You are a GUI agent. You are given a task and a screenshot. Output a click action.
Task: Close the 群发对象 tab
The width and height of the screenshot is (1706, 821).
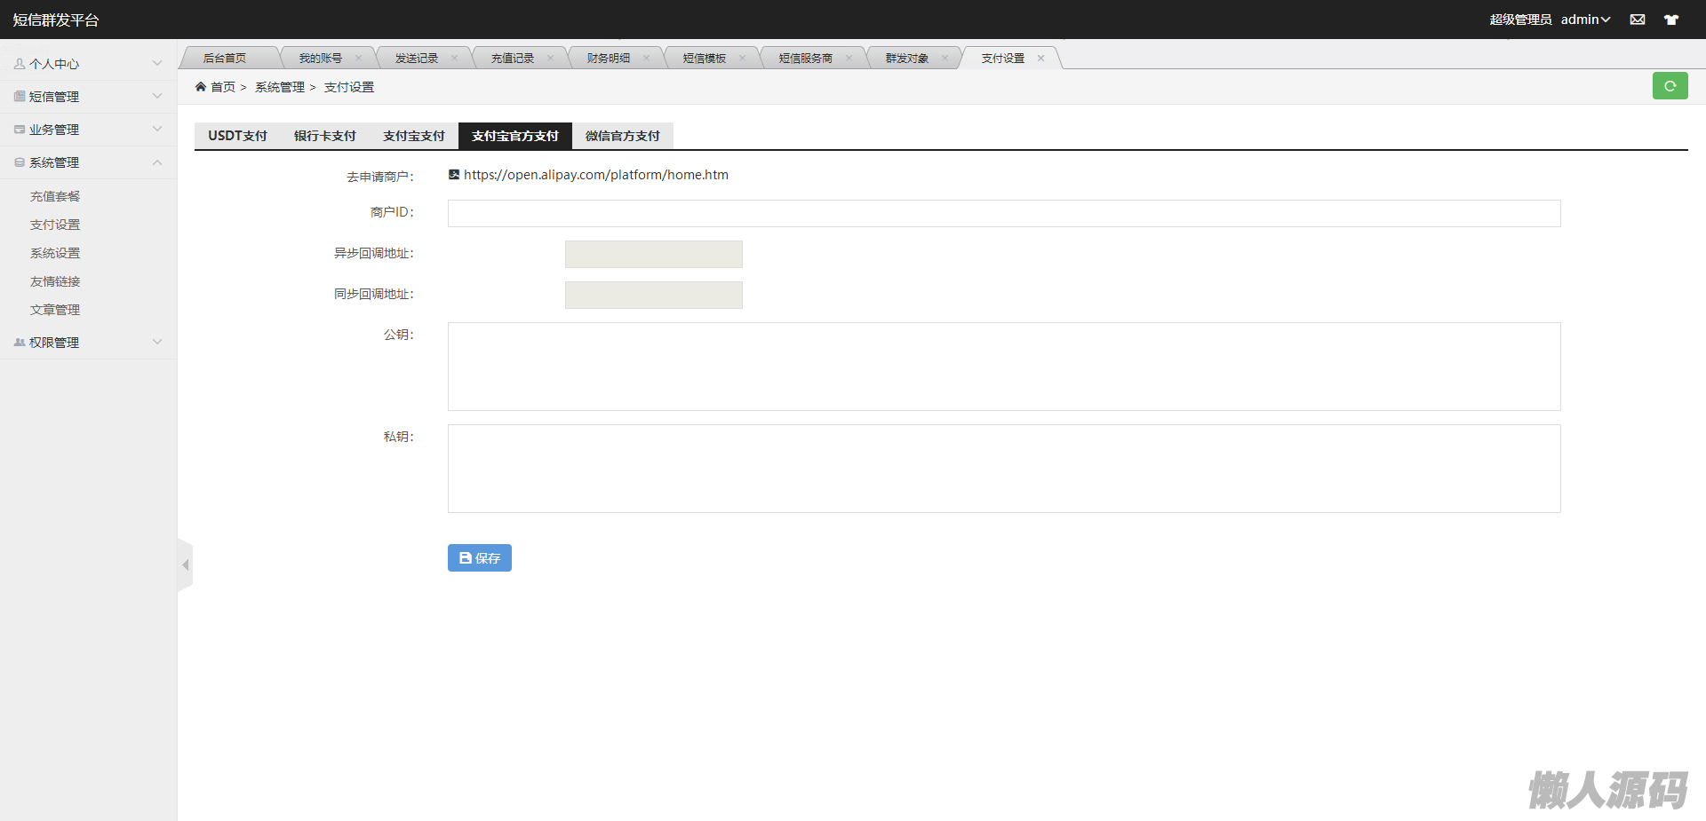pos(945,59)
